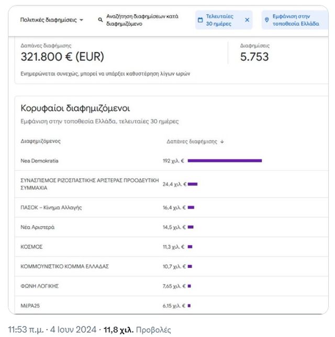The image size is (335, 337).
Task: Open the ΠΑΣΟΚ – Κίνημα Αλλαγής row
Action: [51, 208]
